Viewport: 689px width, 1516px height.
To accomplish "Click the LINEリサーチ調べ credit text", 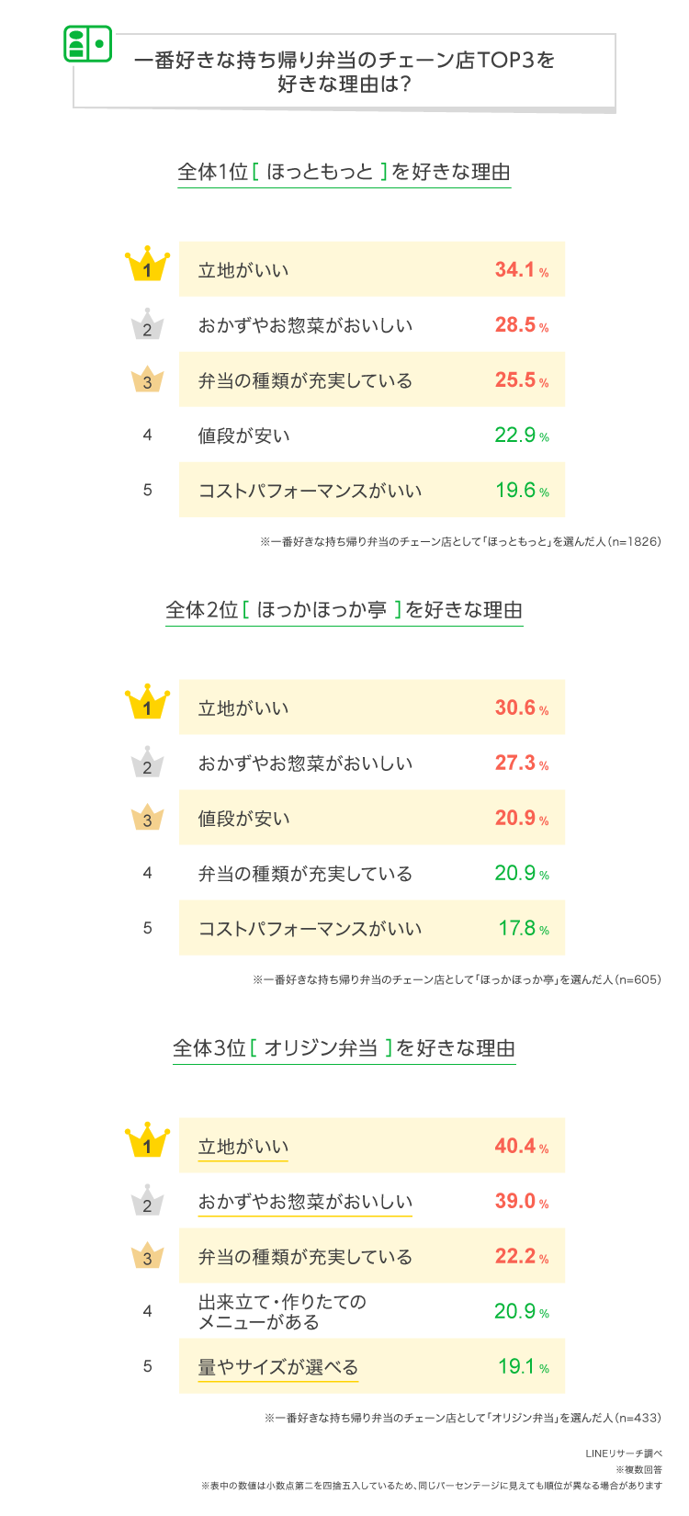I will coord(624,1454).
